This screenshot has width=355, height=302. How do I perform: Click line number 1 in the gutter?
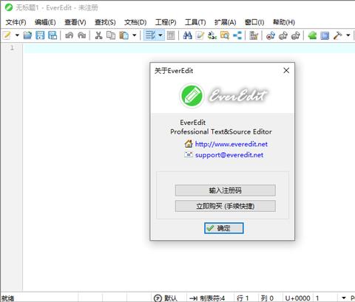click(12, 48)
